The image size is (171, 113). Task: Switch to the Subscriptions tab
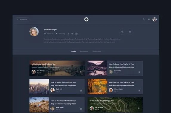coord(97,51)
